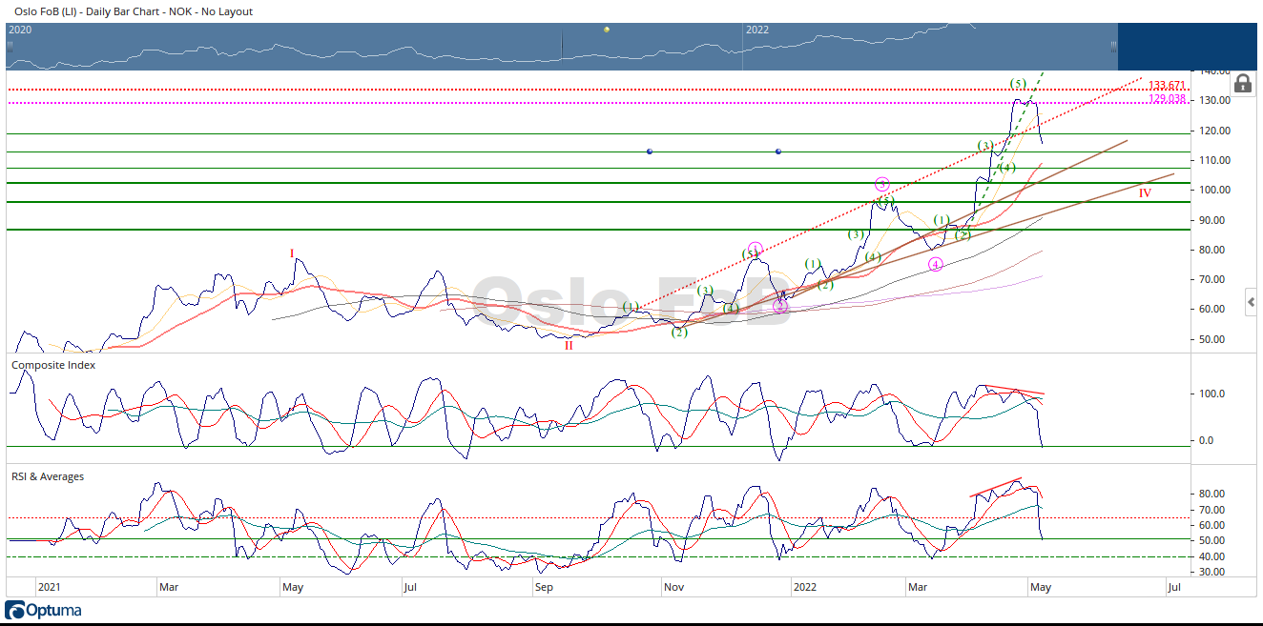The width and height of the screenshot is (1263, 626).
Task: Click the 2022 label on the date axis
Action: point(806,587)
